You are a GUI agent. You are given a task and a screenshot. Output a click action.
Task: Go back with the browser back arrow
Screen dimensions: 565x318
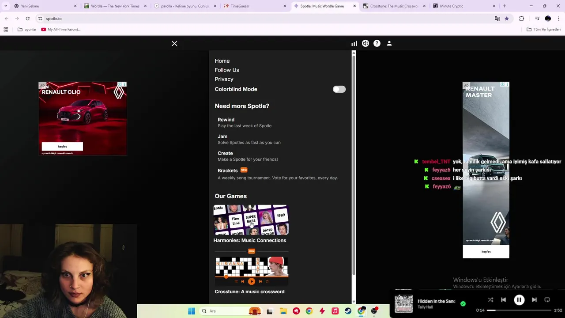6,19
